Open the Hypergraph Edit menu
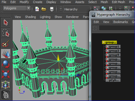The width and height of the screenshot is (135, 101). (x=96, y=22)
